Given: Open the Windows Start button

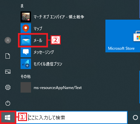Looking at the screenshot, I should pyautogui.click(x=8, y=117).
